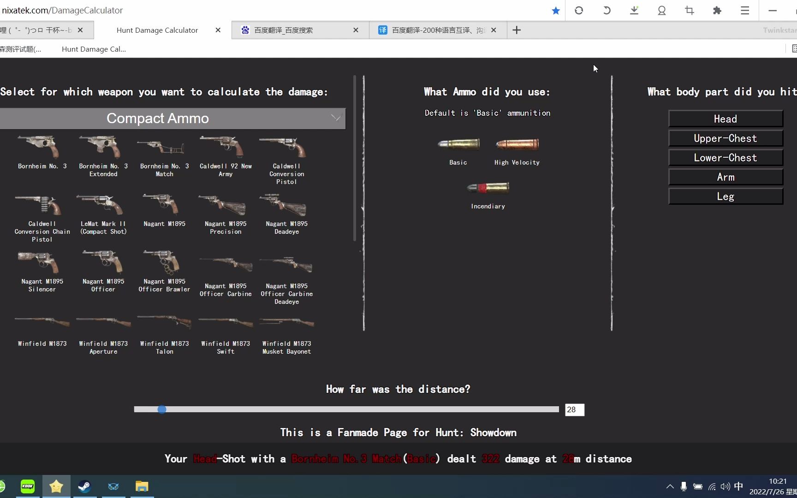The height and width of the screenshot is (498, 797).
Task: Switch to 百度翻译-200种语言互译 tab
Action: tap(438, 30)
